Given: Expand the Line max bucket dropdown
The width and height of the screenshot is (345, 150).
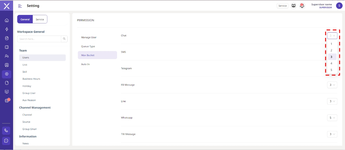Looking at the screenshot, I should point(332,101).
